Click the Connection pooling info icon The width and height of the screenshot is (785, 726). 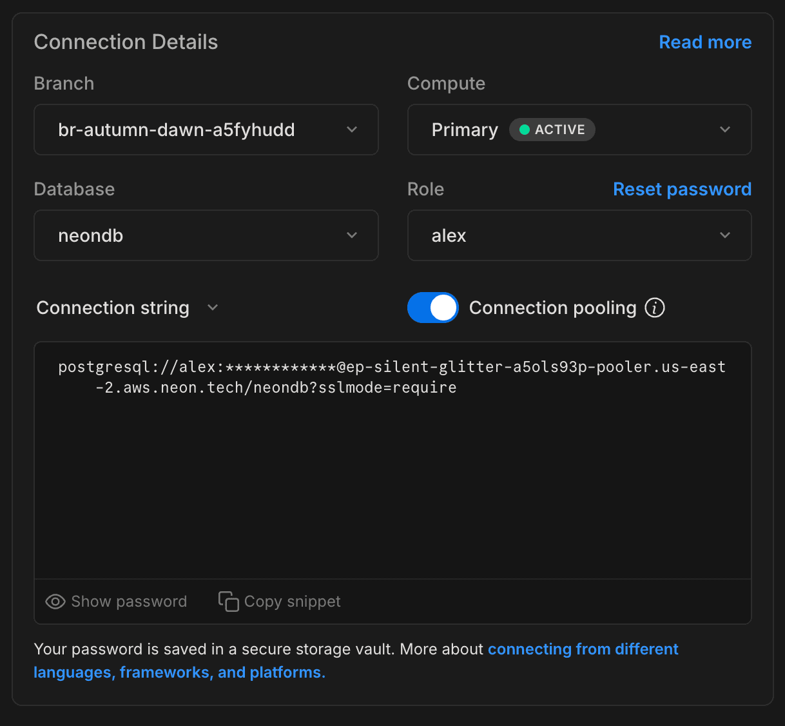point(655,308)
